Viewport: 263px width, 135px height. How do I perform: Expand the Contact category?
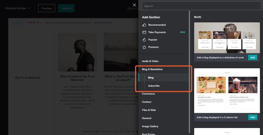click(x=147, y=102)
